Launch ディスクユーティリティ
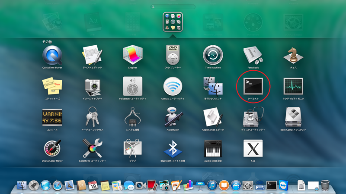346x194 pixels. (x=253, y=117)
